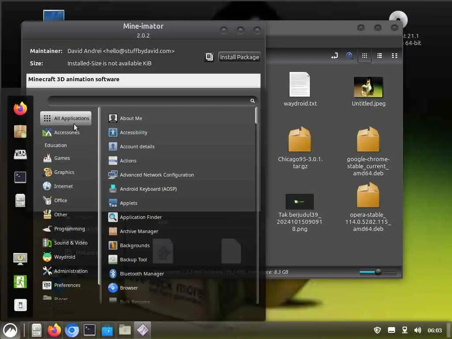Select the Chicago95-3.0.1.tar.gz archive
Screen dimensions: 452x339
(x=300, y=148)
